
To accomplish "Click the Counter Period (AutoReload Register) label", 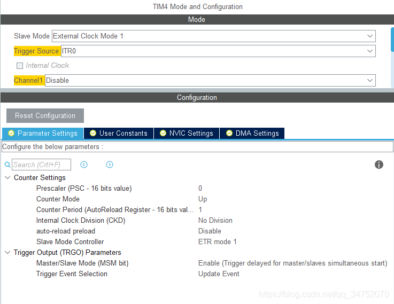I will coord(115,209).
